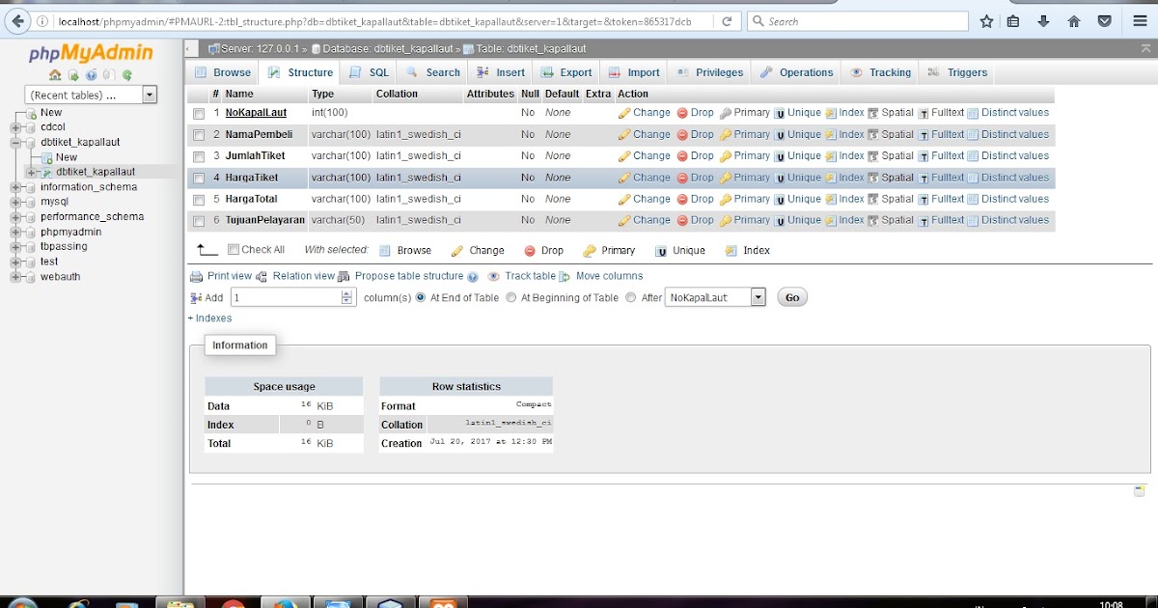Click the Home icon under phpMyAdmin logo

pyautogui.click(x=55, y=74)
